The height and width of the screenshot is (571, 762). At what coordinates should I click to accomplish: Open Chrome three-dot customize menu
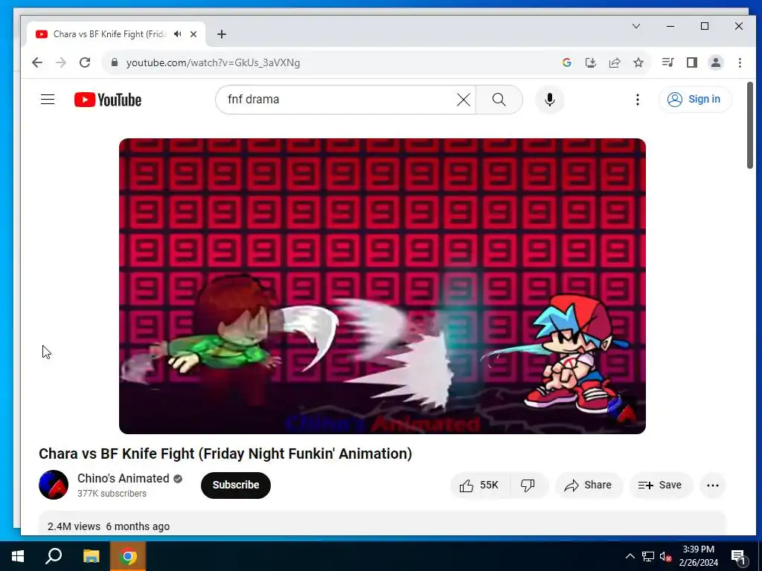(x=740, y=62)
